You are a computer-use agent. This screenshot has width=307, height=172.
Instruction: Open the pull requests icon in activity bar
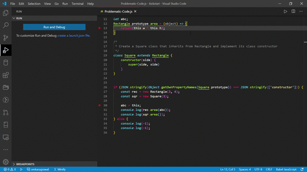(x=6, y=112)
